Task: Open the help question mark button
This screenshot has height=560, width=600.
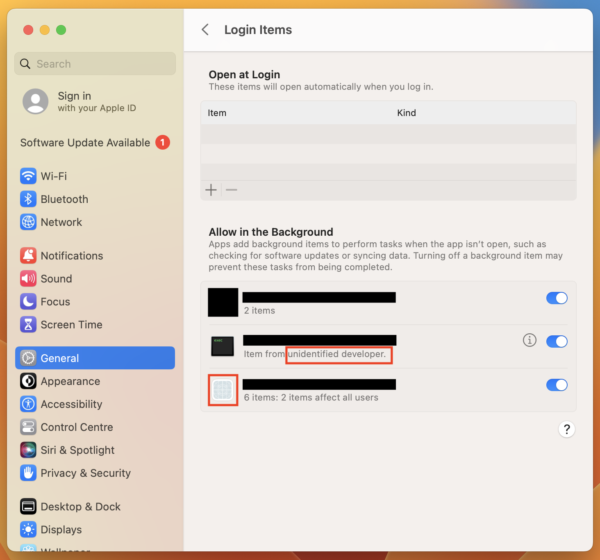Action: pyautogui.click(x=566, y=429)
